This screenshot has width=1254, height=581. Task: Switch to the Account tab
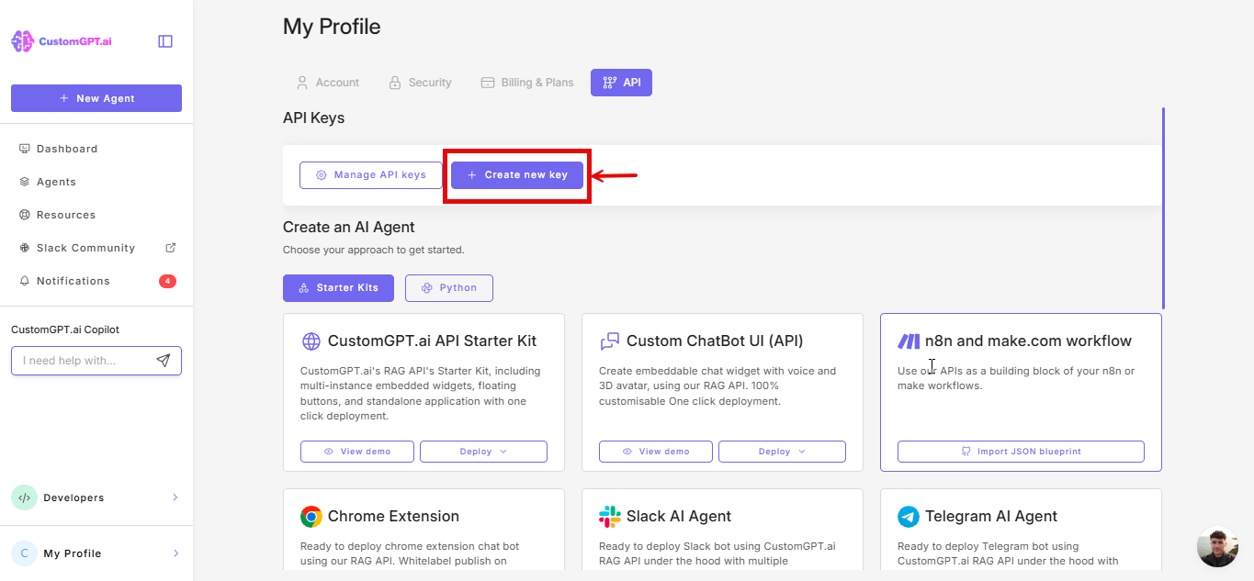[327, 83]
